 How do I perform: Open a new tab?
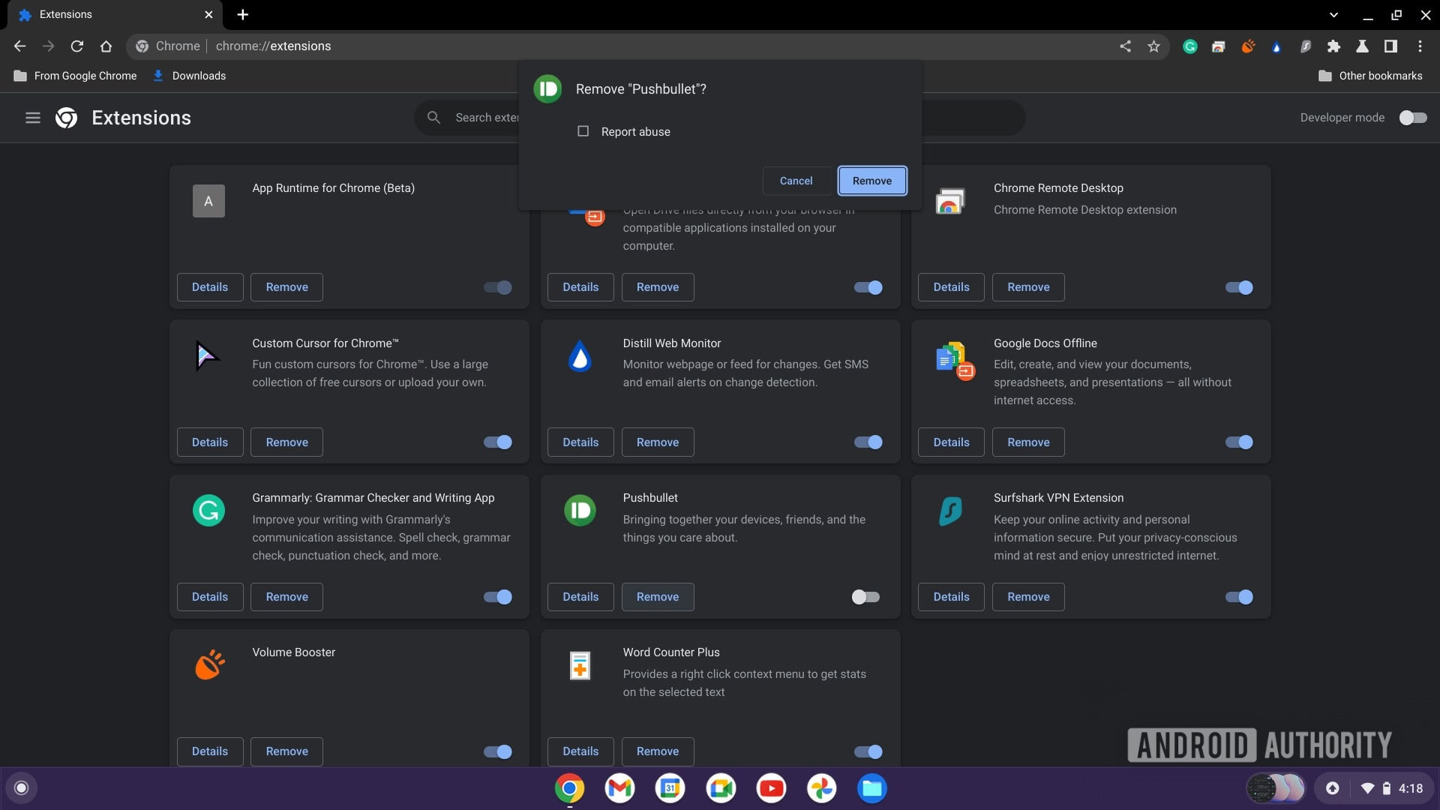pyautogui.click(x=242, y=15)
